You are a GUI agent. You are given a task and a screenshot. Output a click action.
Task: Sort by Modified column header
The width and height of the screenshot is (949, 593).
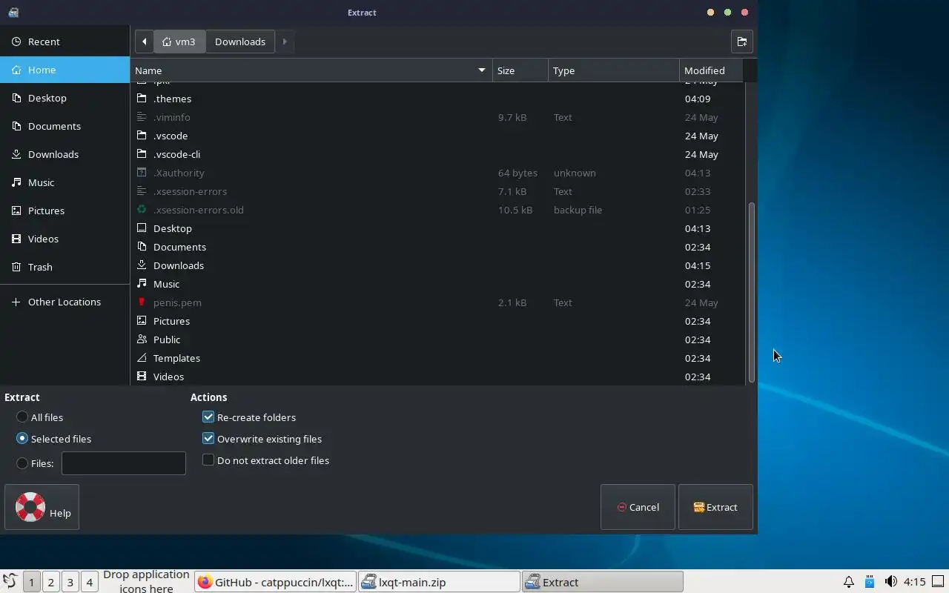pos(712,70)
